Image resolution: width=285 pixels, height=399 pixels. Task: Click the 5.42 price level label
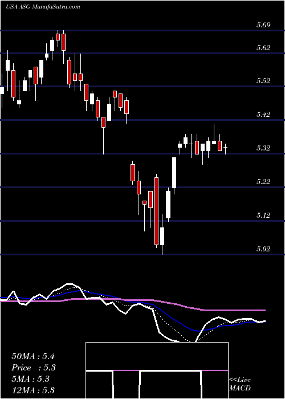pos(263,114)
